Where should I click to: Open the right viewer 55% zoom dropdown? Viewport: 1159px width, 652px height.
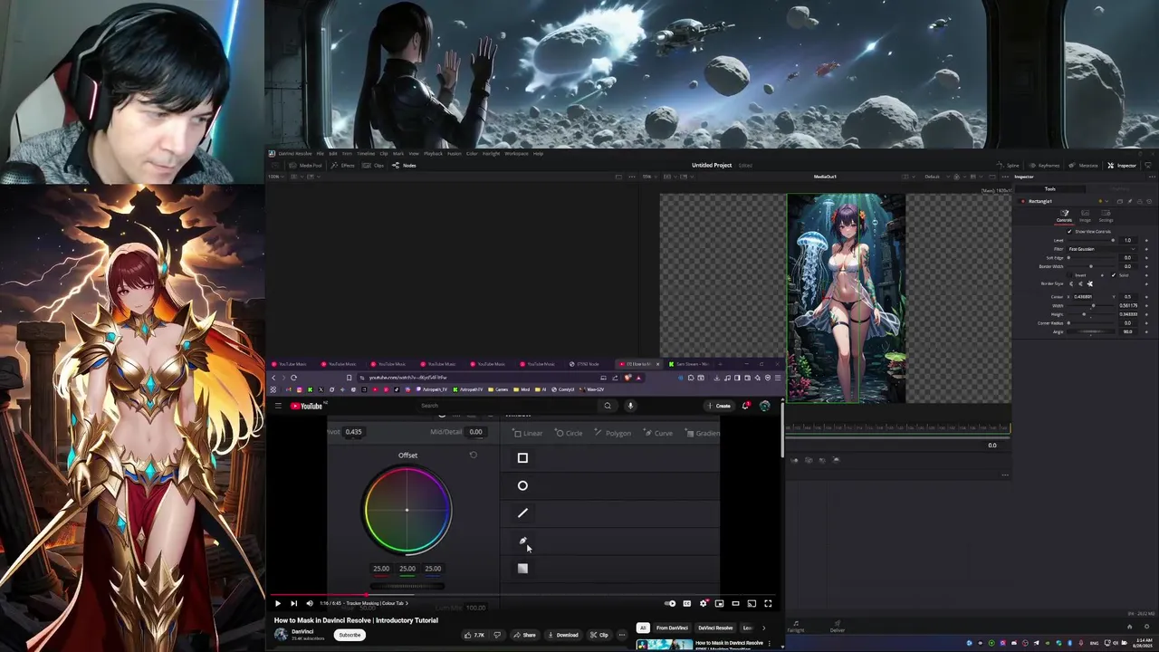648,176
